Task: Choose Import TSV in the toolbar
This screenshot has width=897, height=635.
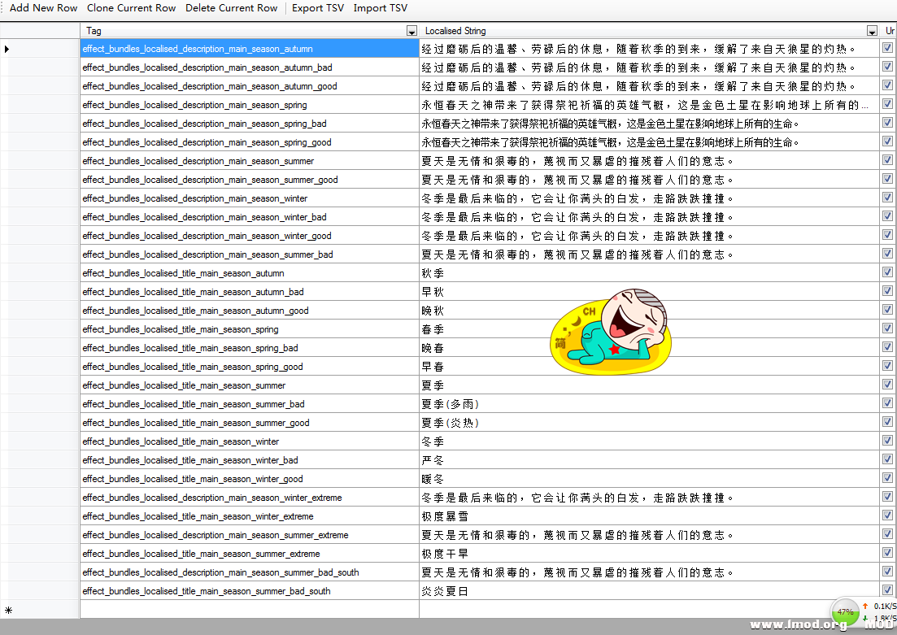Action: pyautogui.click(x=381, y=8)
